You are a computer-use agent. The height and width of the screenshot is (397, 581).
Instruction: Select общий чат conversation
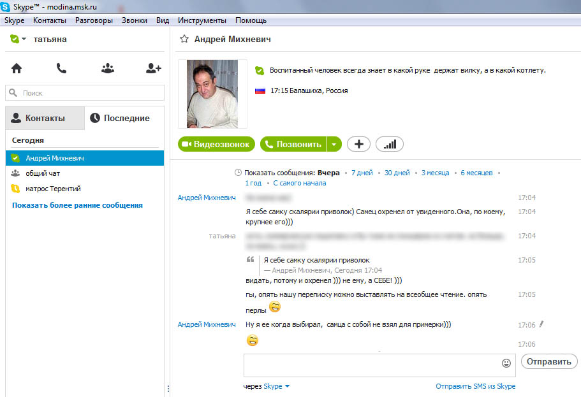coord(85,173)
